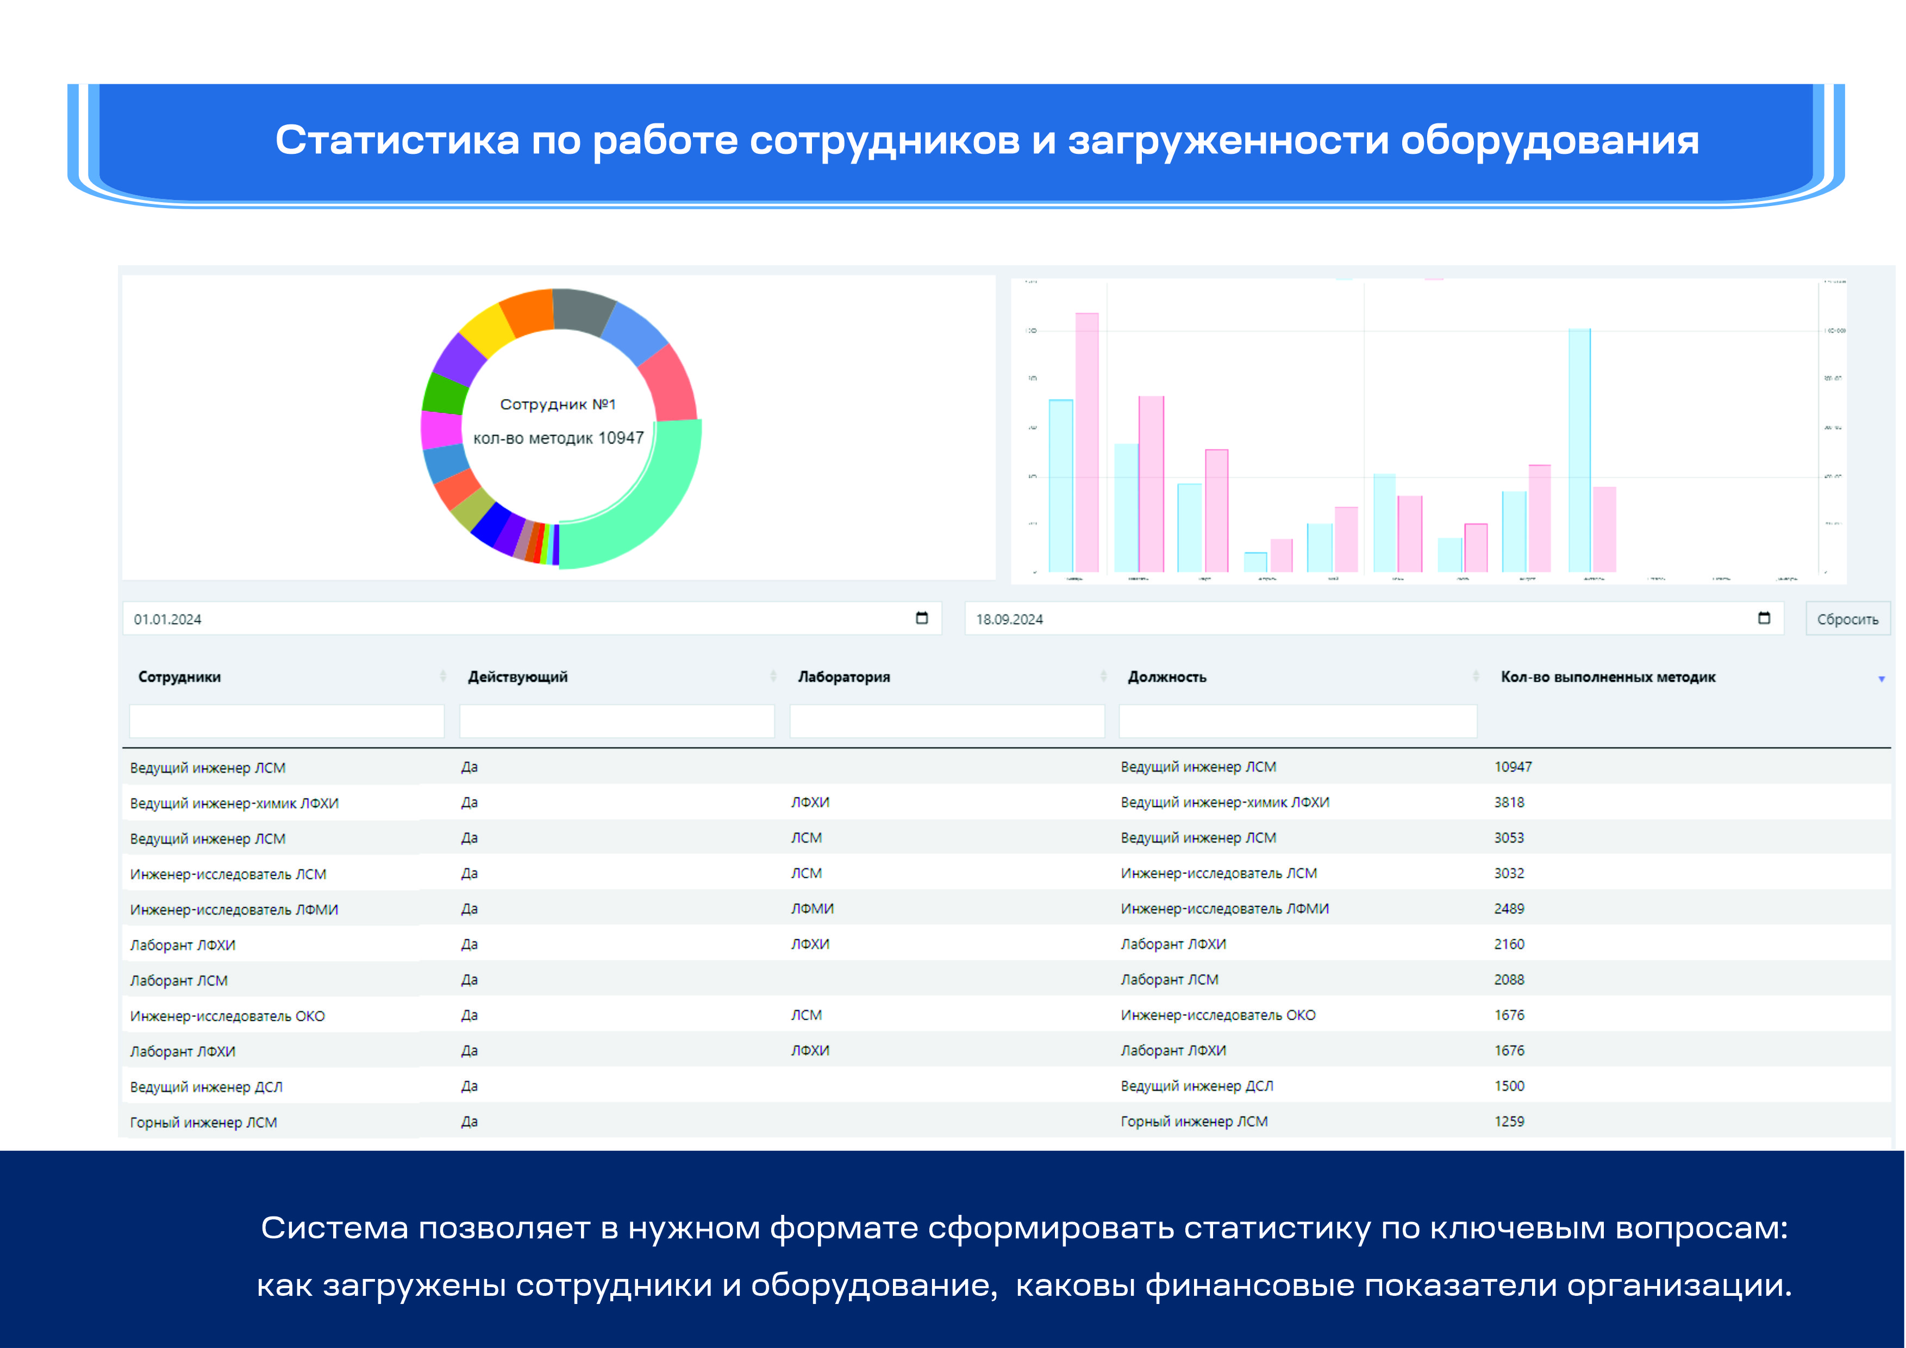
Task: Click the filter field under Действующий
Action: click(617, 721)
